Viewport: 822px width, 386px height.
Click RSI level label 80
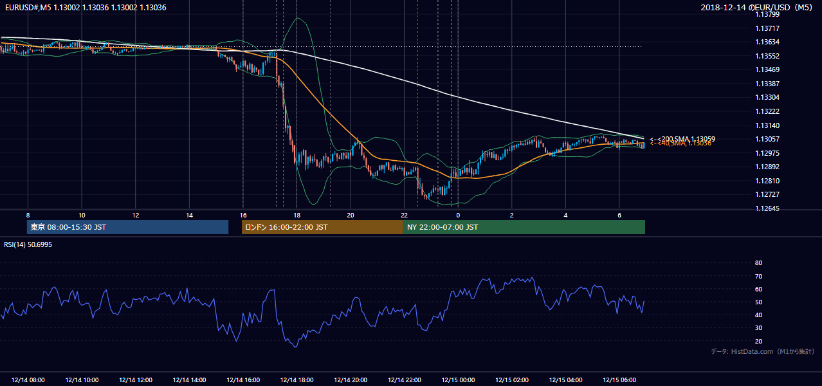(x=758, y=263)
